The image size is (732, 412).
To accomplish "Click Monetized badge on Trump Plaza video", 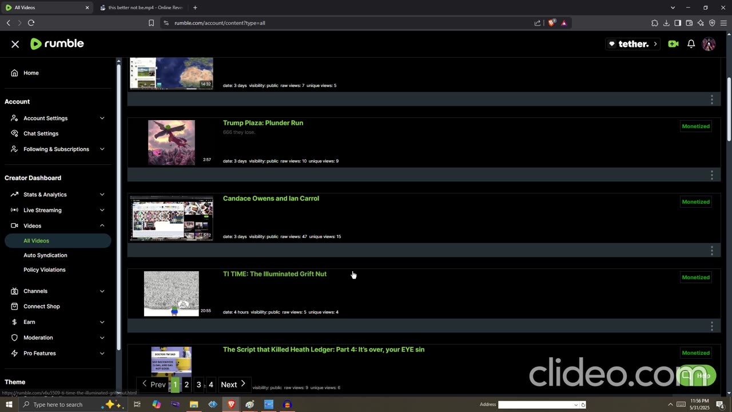I will [695, 126].
